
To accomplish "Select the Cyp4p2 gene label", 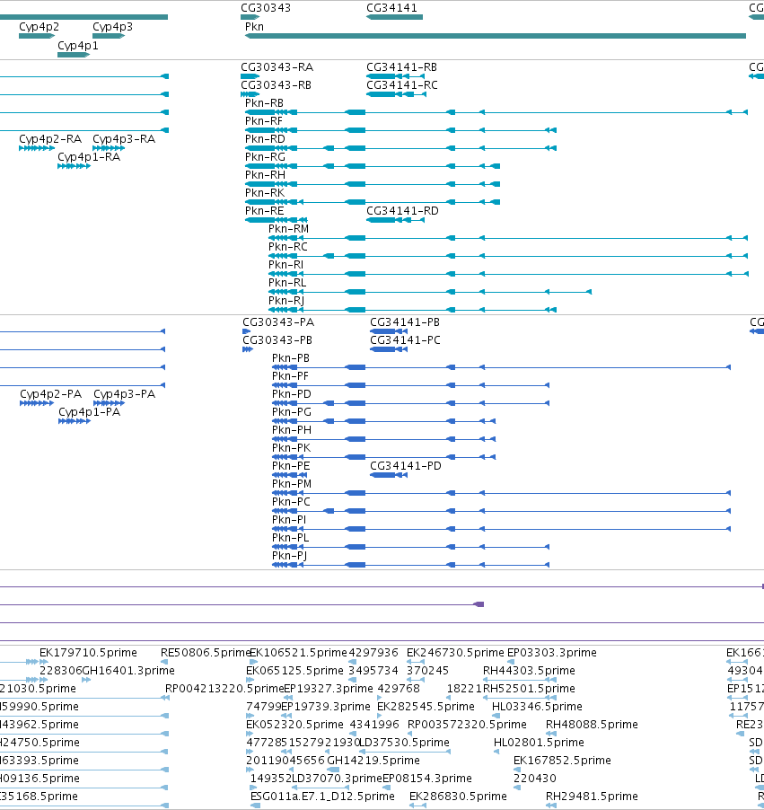I will [x=39, y=27].
